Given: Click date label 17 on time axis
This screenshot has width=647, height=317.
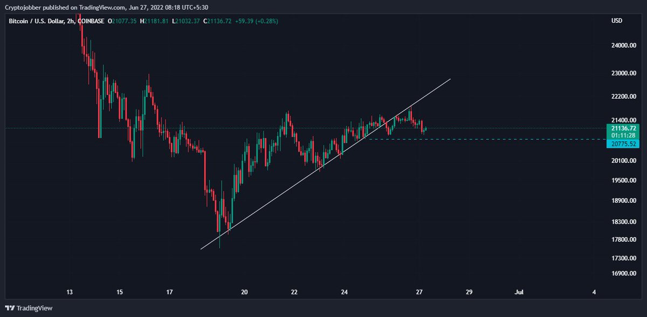Looking at the screenshot, I should click(x=169, y=292).
